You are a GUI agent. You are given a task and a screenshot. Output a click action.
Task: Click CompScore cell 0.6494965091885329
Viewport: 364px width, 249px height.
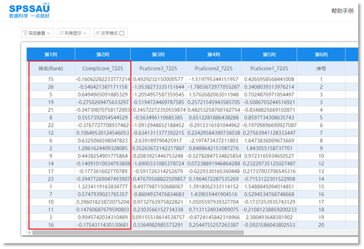click(103, 95)
